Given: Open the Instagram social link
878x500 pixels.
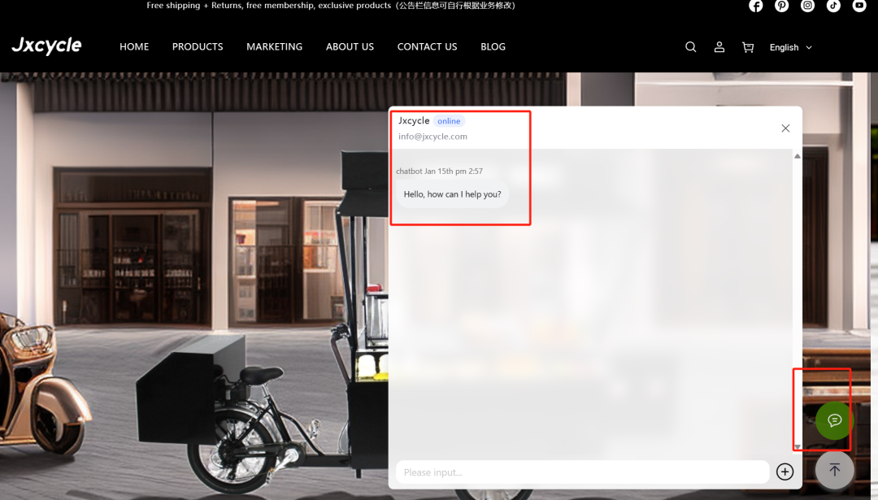Looking at the screenshot, I should [x=807, y=6].
